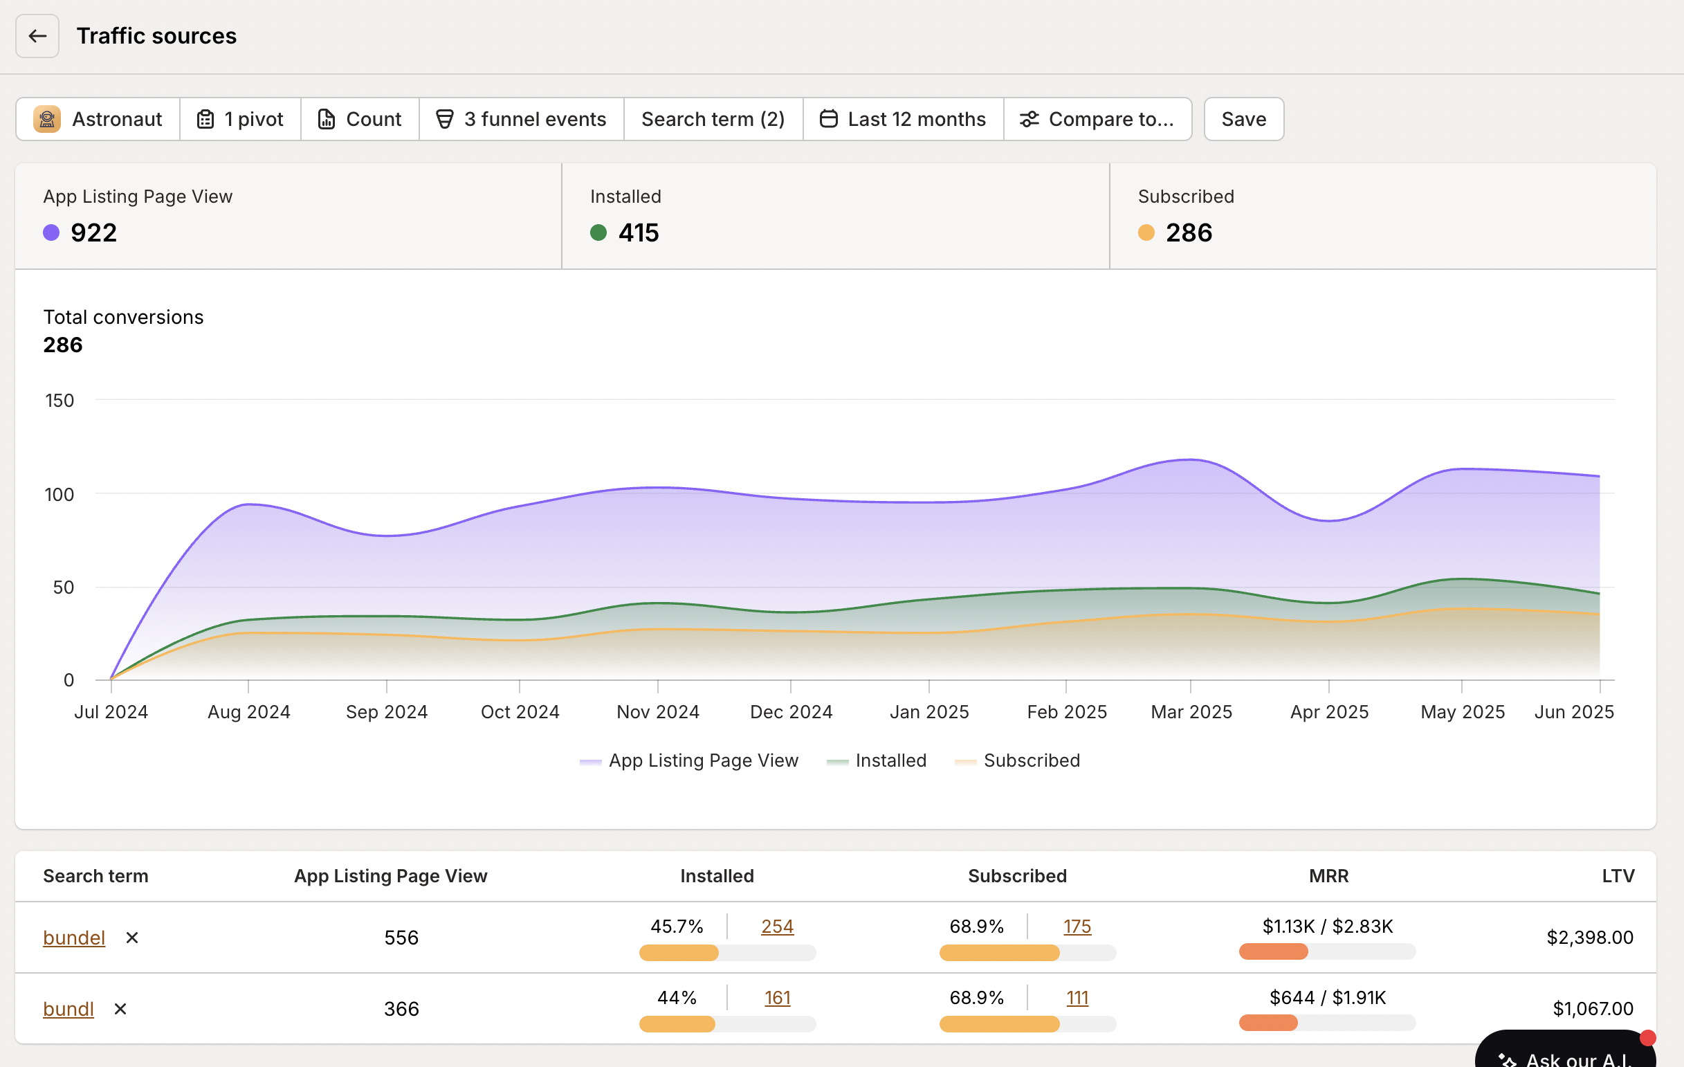Expand the Compare to... options
The image size is (1684, 1067).
coord(1098,119)
